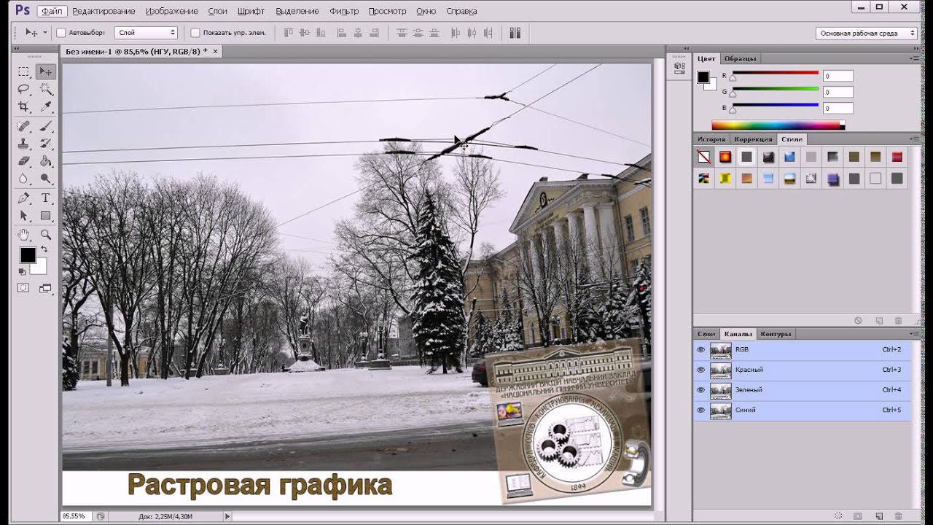Toggle visibility of Красный channel
Viewport: 933px width, 525px height.
(700, 370)
